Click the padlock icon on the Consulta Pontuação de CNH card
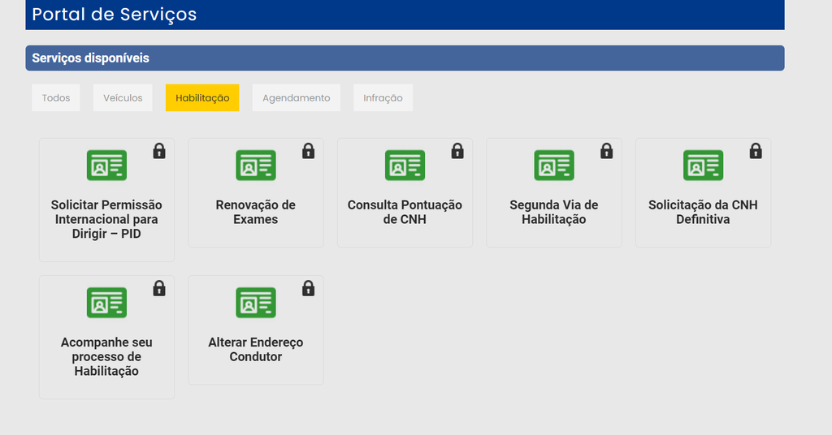Image resolution: width=832 pixels, height=435 pixels. (457, 151)
